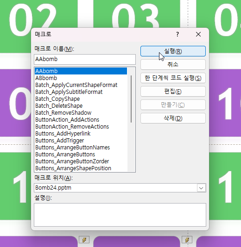This screenshot has width=241, height=247.
Task: Click the 매크로 이름 input field
Action: coord(85,59)
